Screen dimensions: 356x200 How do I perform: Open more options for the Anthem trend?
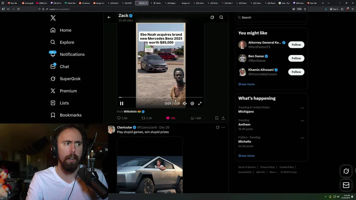click(x=302, y=121)
